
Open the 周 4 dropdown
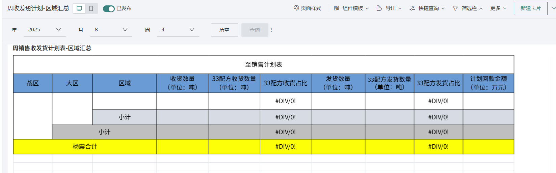178,30
